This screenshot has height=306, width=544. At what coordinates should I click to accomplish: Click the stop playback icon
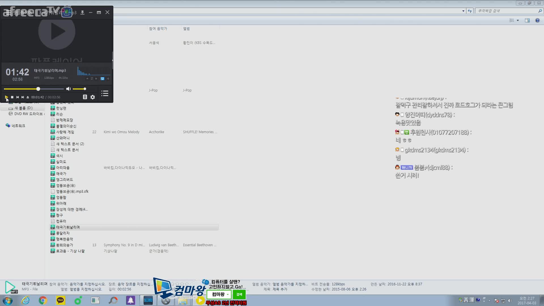[12, 97]
